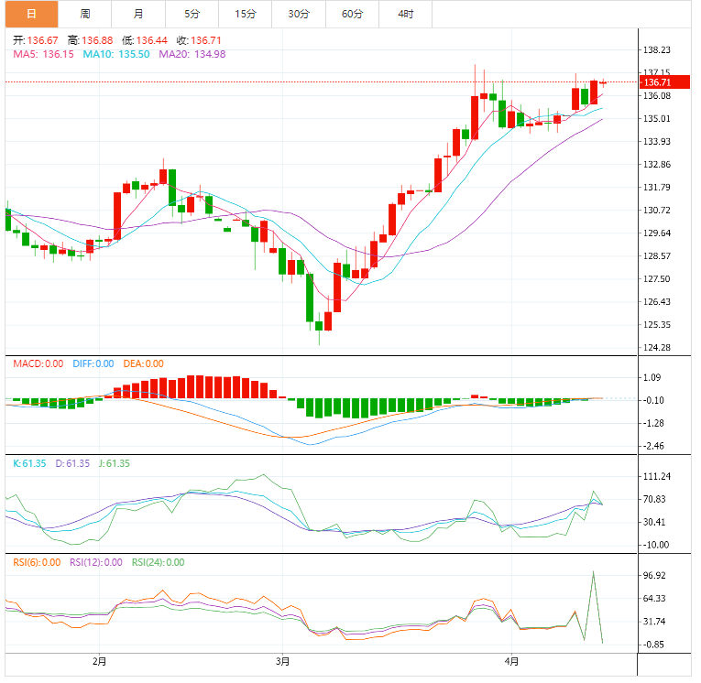The width and height of the screenshot is (701, 683).
Task: Select the RSI(24) indicator label
Action: point(158,563)
